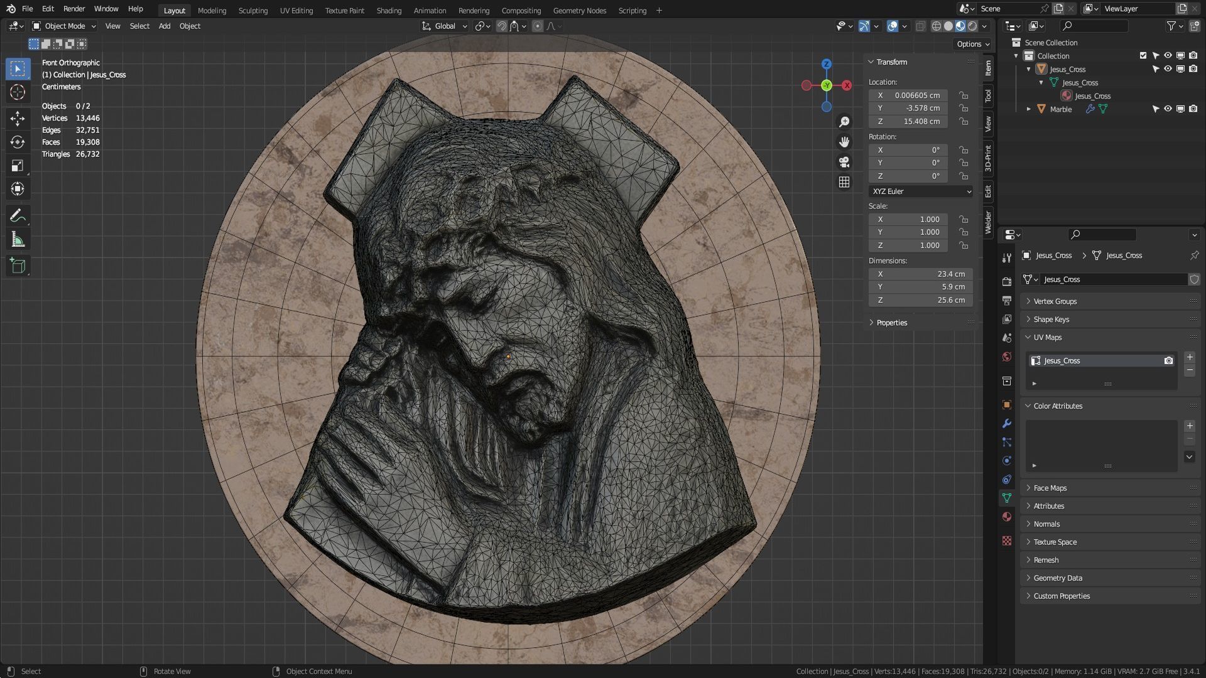
Task: Toggle snapping magnet in header
Action: tap(501, 26)
